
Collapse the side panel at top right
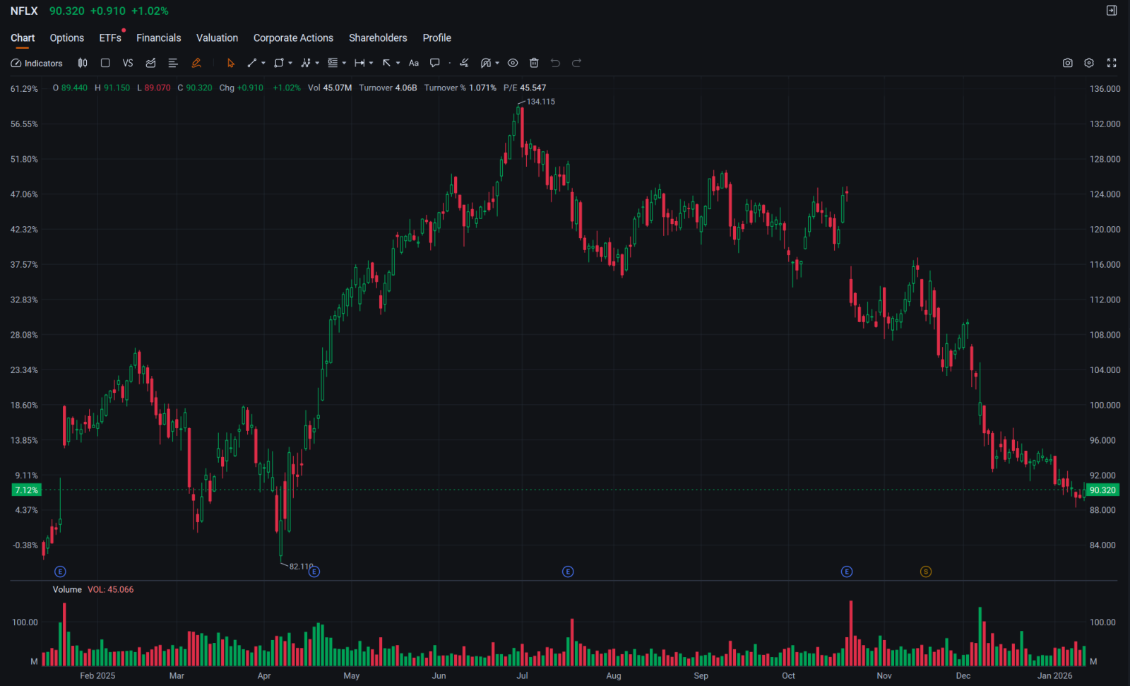(x=1112, y=11)
